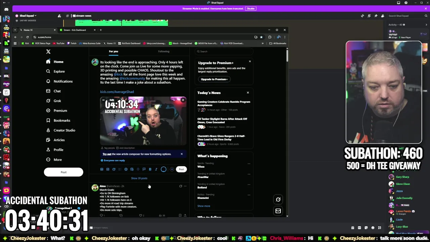Open Twitch bookmark
This screenshot has width=430, height=242.
(72, 43)
